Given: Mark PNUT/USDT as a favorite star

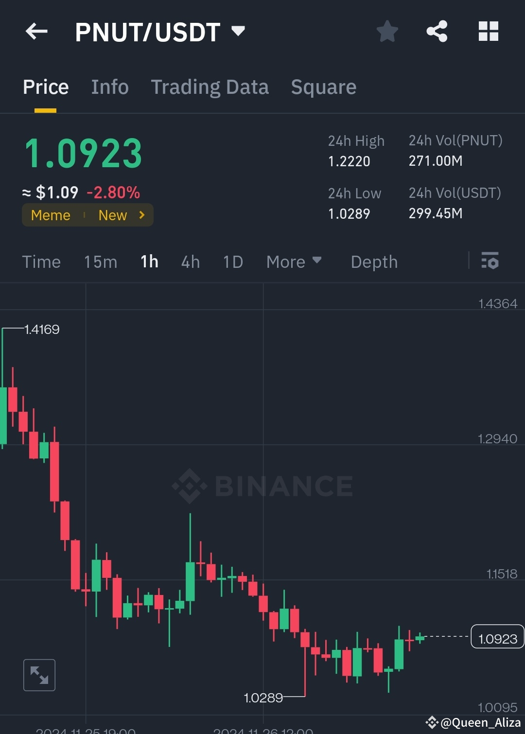Looking at the screenshot, I should 387,31.
